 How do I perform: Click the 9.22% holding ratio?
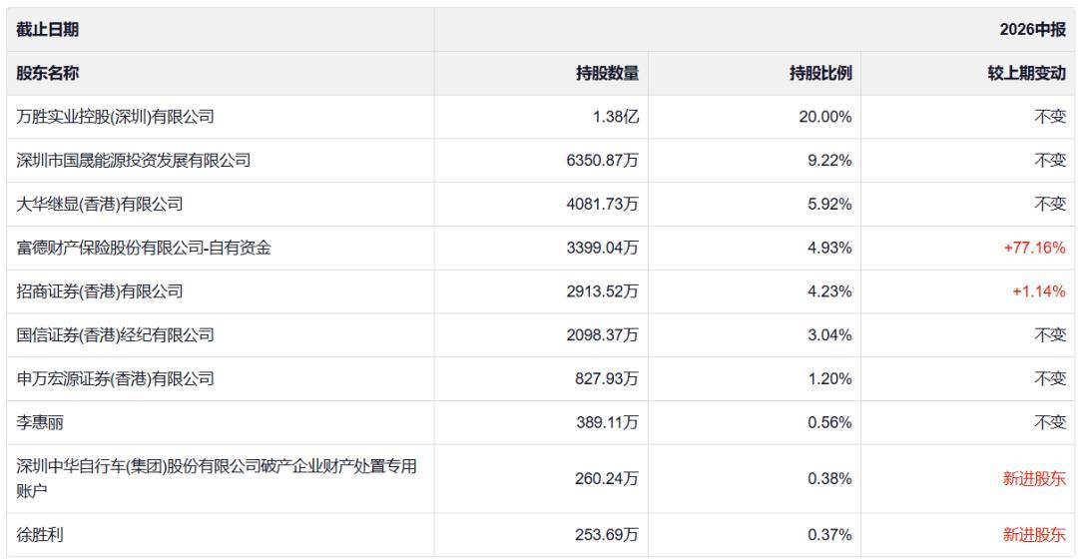pos(829,160)
